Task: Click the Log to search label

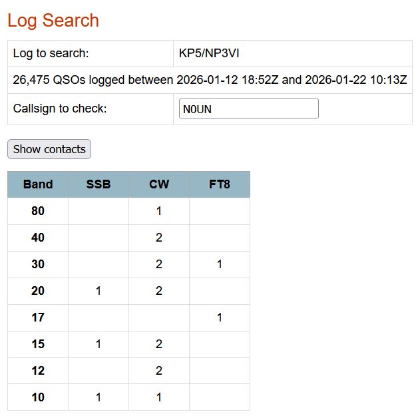Action: [51, 53]
